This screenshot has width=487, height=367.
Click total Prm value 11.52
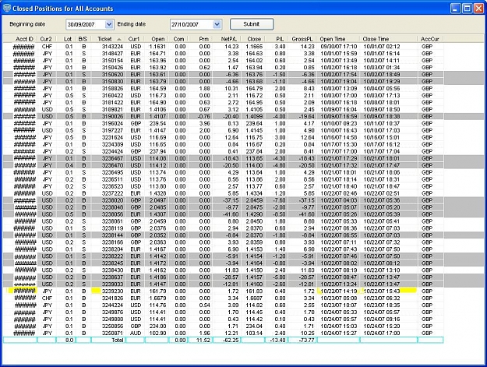[x=203, y=340]
